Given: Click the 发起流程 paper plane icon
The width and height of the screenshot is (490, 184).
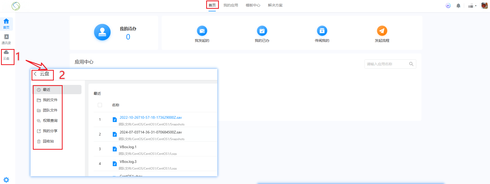Looking at the screenshot, I should click(382, 31).
